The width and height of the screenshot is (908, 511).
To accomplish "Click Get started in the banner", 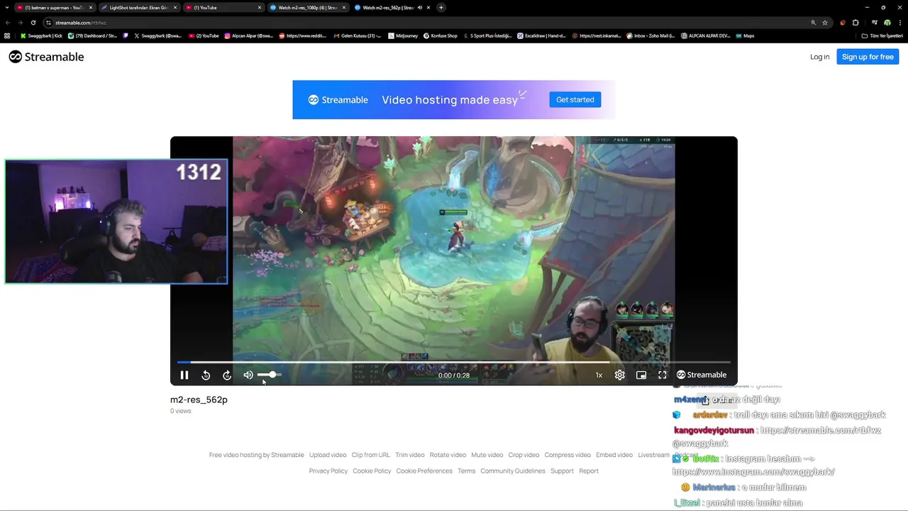I will point(575,99).
